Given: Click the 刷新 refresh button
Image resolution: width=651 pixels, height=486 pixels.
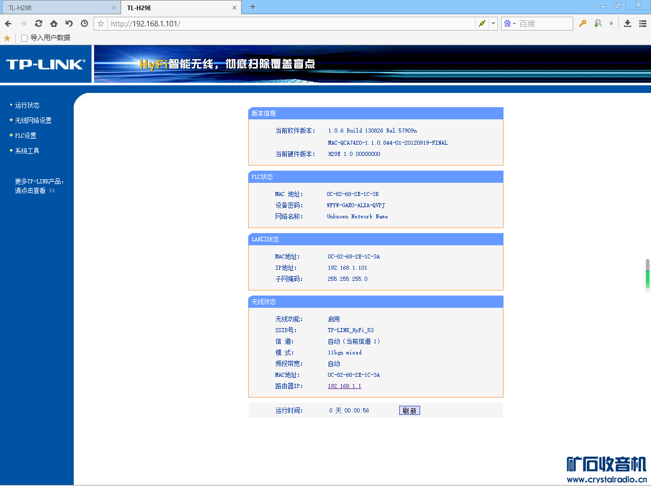Looking at the screenshot, I should click(x=409, y=410).
